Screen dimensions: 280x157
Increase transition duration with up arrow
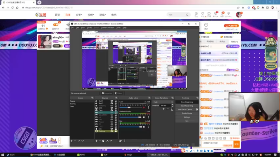tap(172, 105)
